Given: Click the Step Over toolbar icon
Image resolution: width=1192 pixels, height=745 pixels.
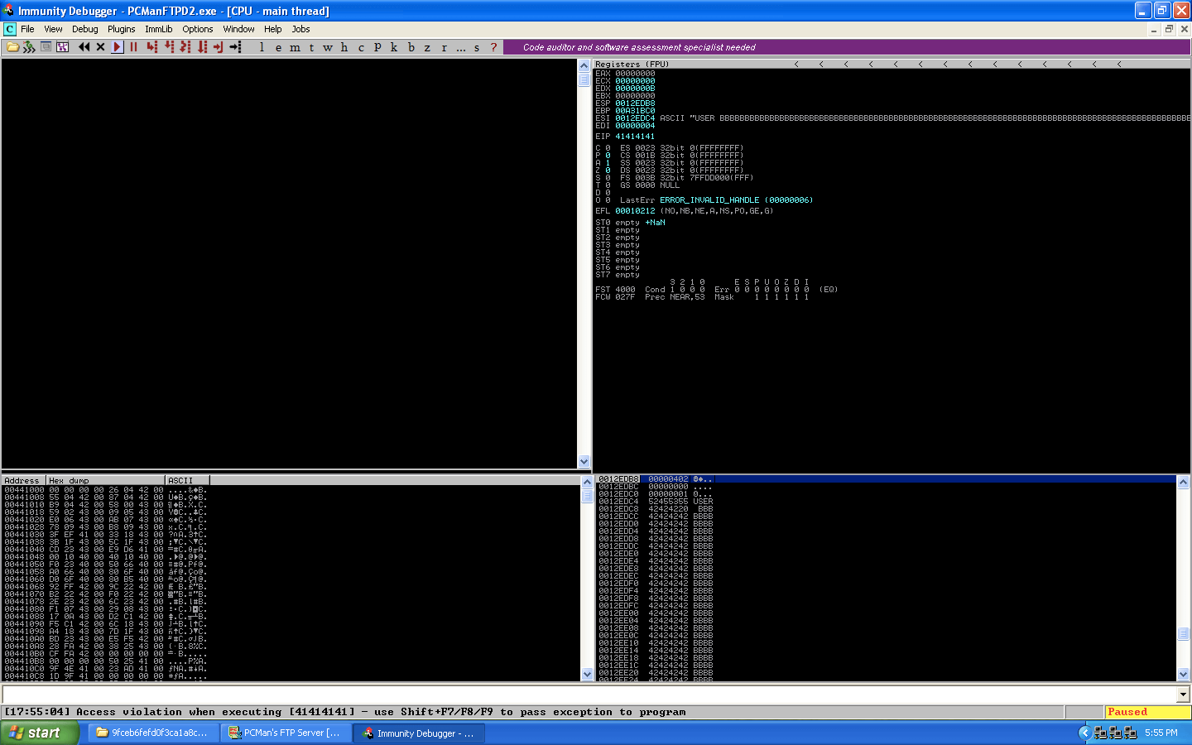Looking at the screenshot, I should 169,47.
